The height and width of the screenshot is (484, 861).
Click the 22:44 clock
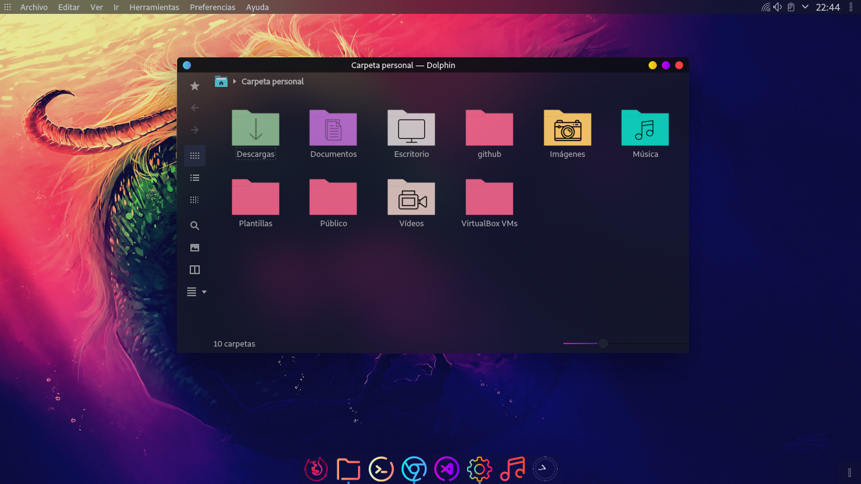click(x=828, y=7)
